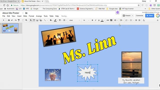160x90 pixels.
Task: Open the File menu
Action: tap(4, 16)
